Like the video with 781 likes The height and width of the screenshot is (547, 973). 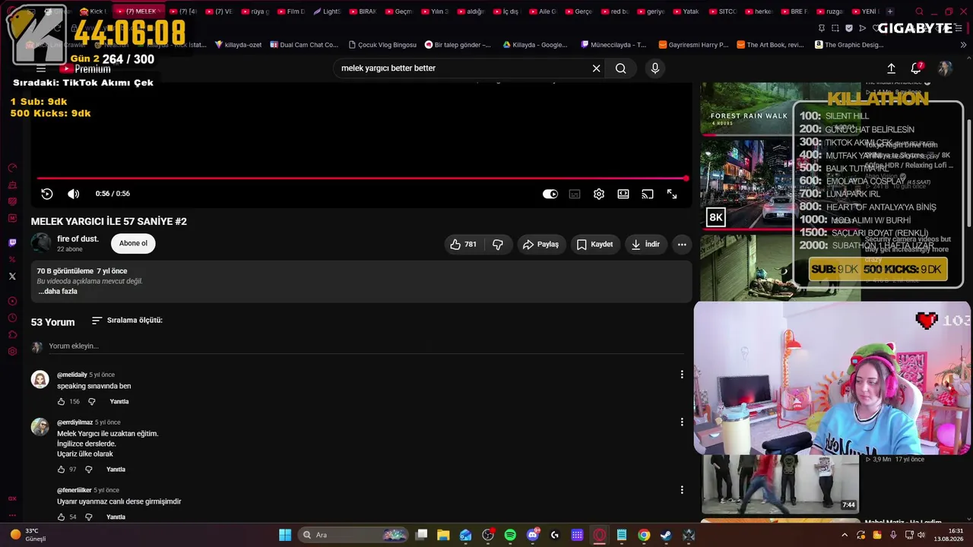point(464,244)
